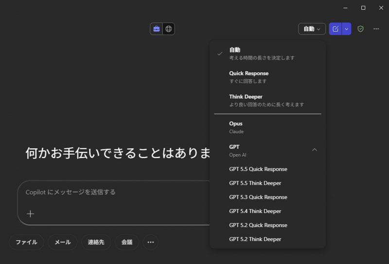Open the green shield protection icon
The width and height of the screenshot is (389, 264).
tap(360, 29)
